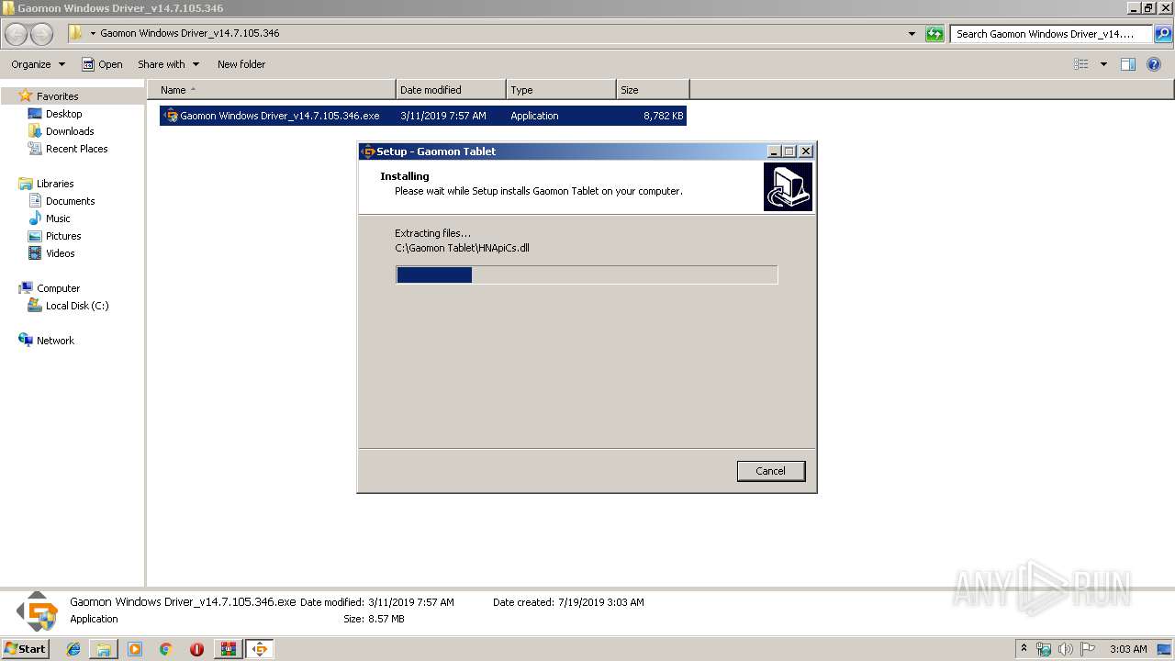The height and width of the screenshot is (661, 1175).
Task: Select Computer in navigation pane
Action: click(58, 288)
